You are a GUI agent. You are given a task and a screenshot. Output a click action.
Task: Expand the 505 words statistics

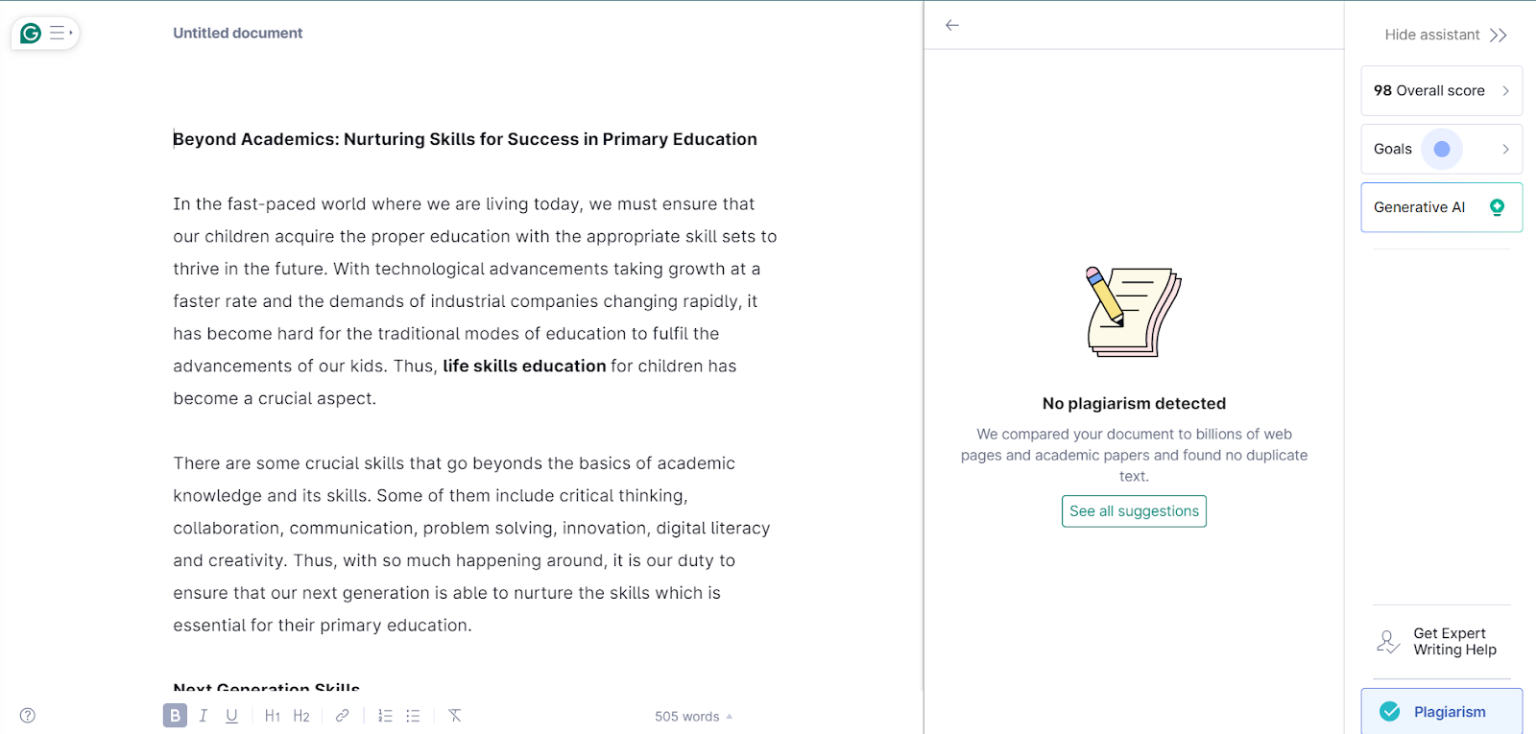tap(692, 716)
